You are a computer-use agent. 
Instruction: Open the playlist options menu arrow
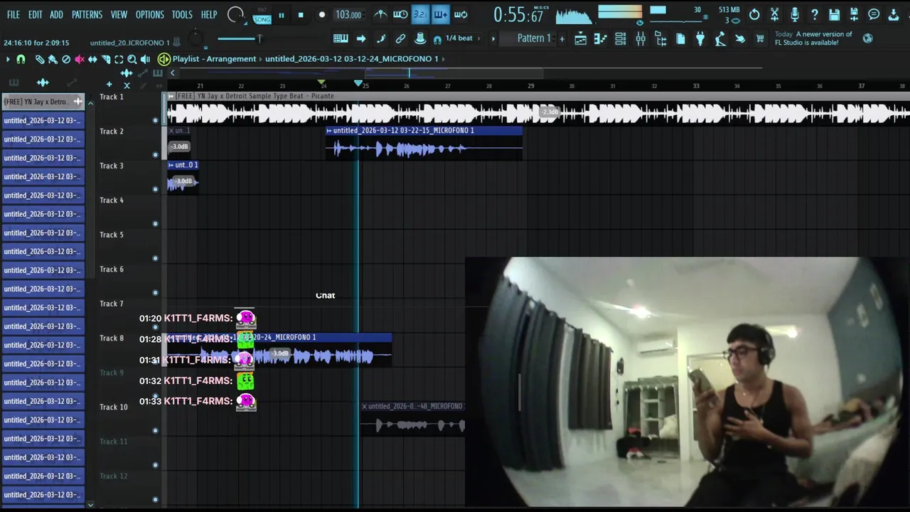tap(8, 59)
